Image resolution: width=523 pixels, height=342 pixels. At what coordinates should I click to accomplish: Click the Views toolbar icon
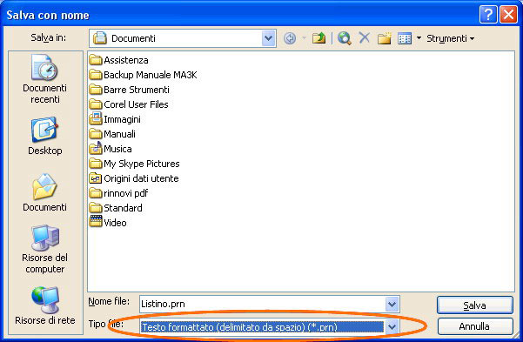tap(405, 38)
